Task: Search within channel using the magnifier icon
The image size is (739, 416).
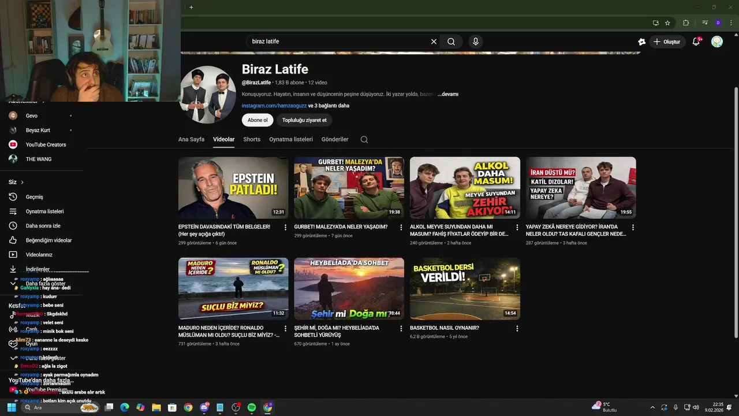Action: point(364,139)
